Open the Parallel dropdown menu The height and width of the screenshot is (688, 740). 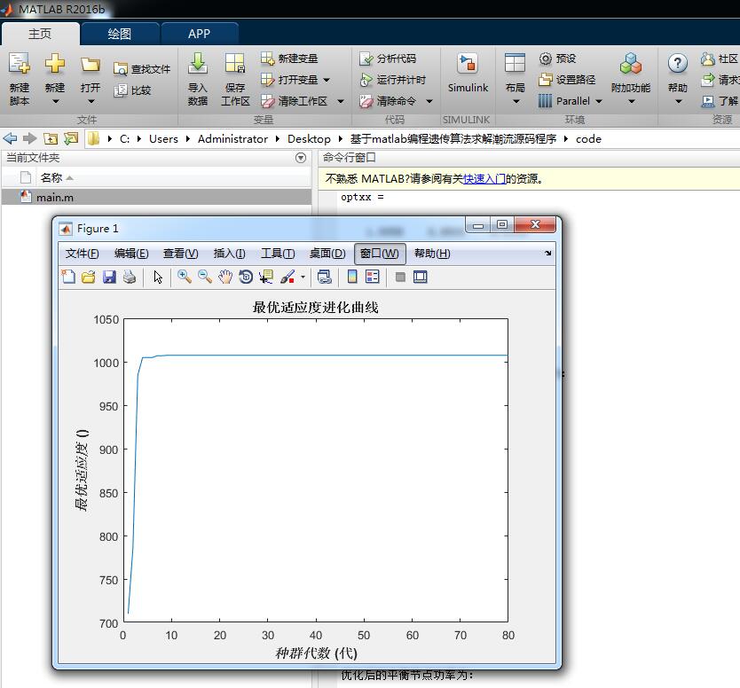[x=571, y=101]
